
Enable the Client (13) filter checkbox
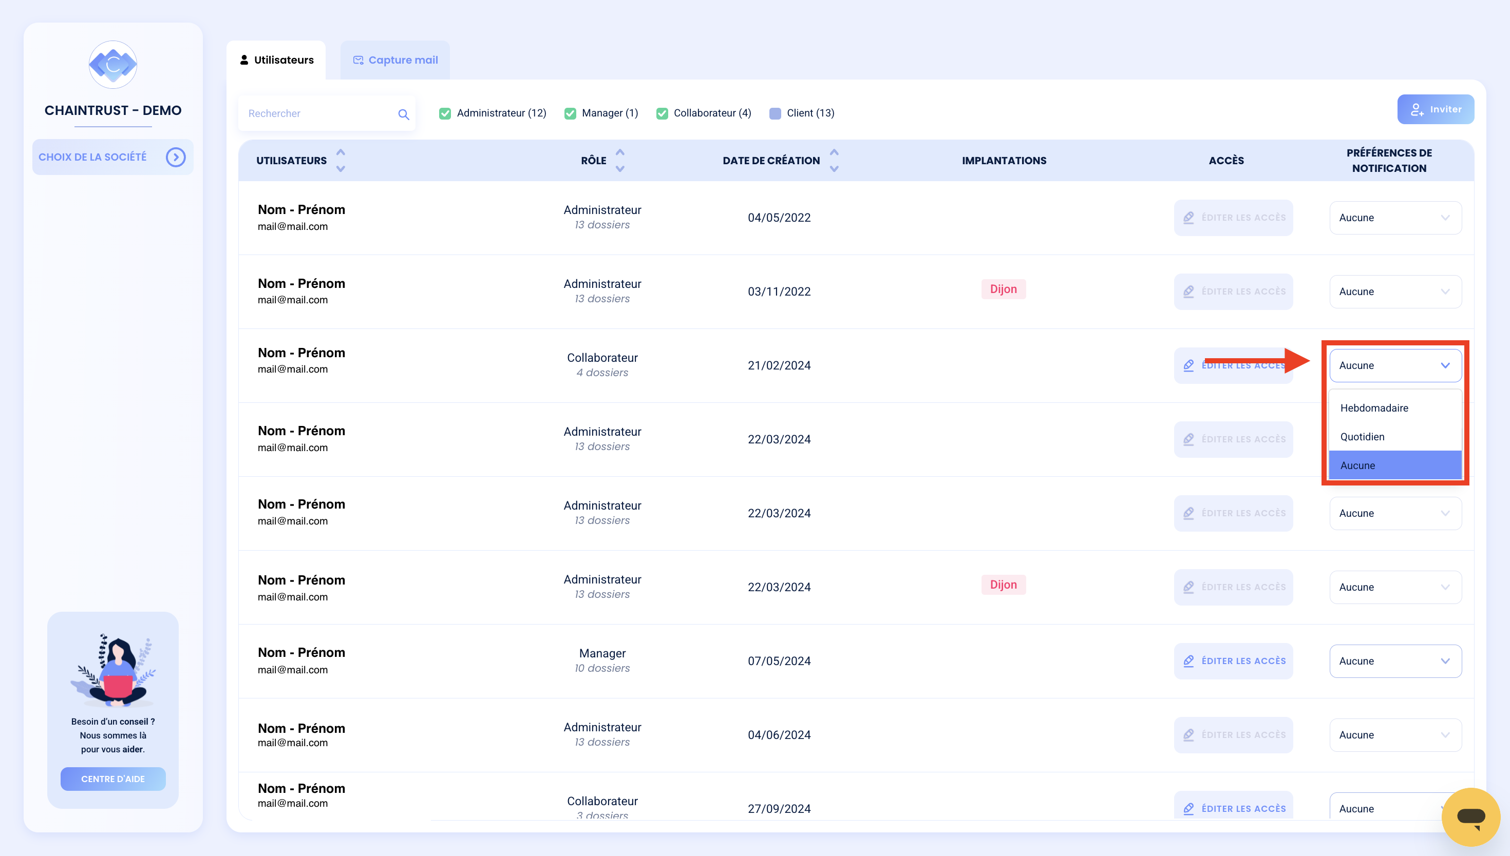[x=775, y=113]
